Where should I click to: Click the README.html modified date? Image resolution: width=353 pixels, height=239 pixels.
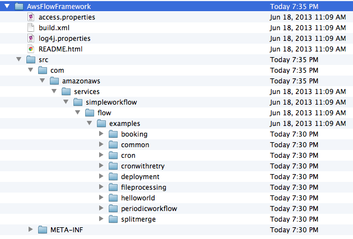308,49
